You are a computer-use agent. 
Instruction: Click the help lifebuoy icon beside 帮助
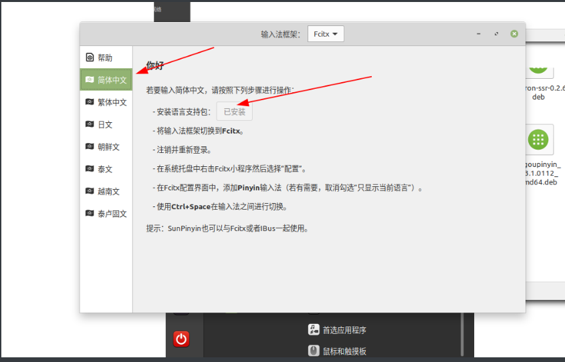click(x=90, y=57)
